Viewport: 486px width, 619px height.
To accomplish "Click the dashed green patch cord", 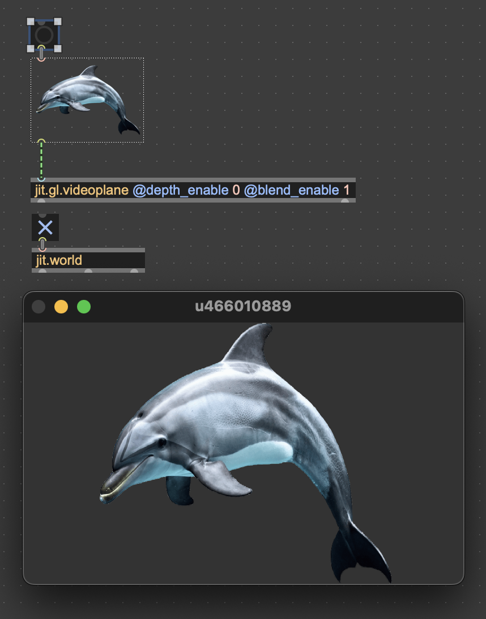I will click(x=41, y=160).
